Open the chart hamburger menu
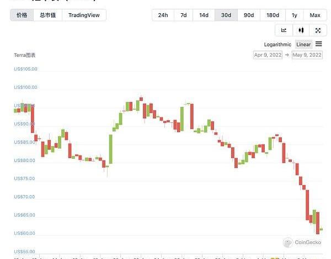The height and width of the screenshot is (259, 331). pos(319,44)
